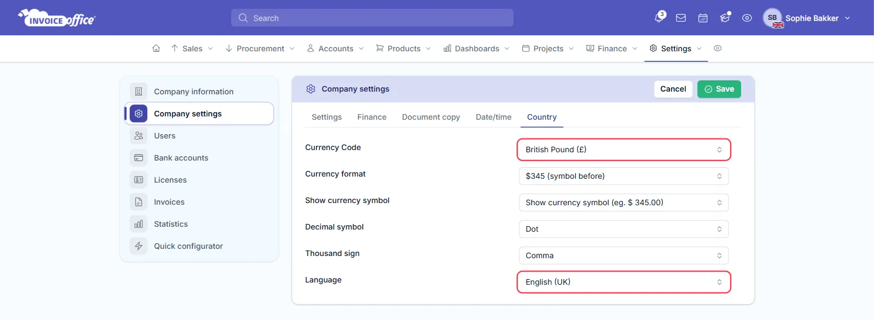Open the Finance menu
The width and height of the screenshot is (874, 320).
(x=612, y=49)
